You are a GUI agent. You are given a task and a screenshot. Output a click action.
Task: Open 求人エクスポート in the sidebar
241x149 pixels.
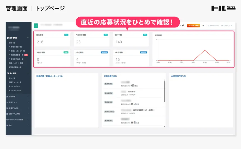click(x=15, y=90)
